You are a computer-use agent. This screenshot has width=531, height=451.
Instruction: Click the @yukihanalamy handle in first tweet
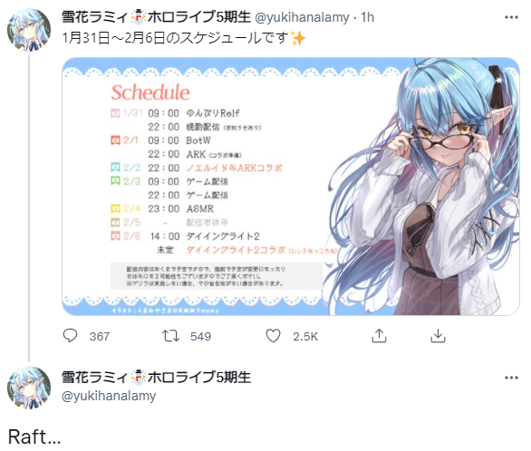pyautogui.click(x=302, y=17)
